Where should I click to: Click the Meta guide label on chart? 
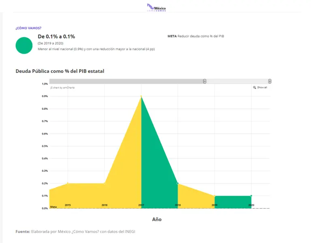pos(53,207)
